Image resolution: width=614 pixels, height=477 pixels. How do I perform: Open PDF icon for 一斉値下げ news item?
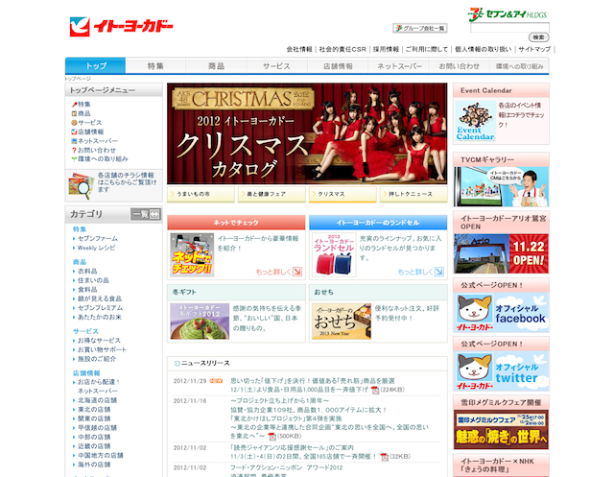point(375,390)
